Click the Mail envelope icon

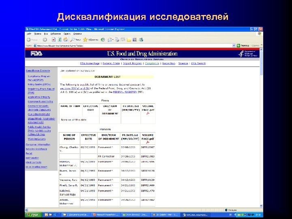tap(109, 40)
